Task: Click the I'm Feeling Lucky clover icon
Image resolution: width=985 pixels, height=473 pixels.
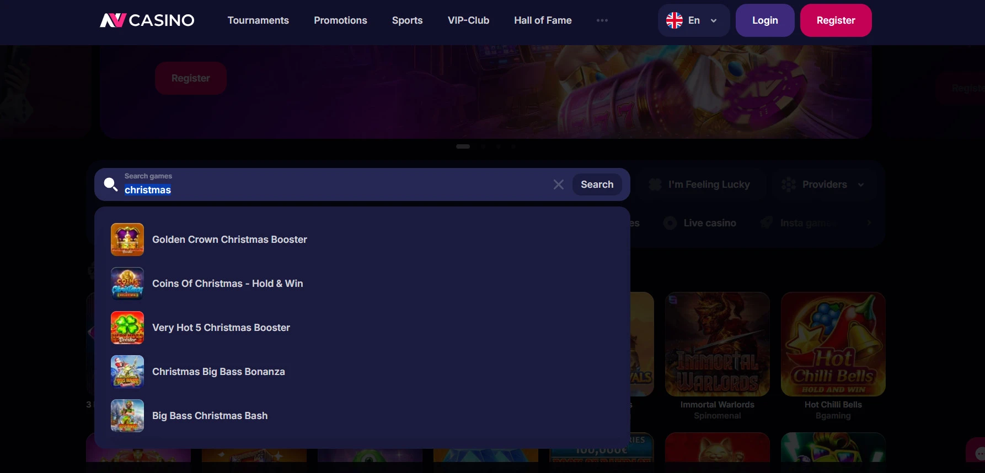Action: click(655, 184)
